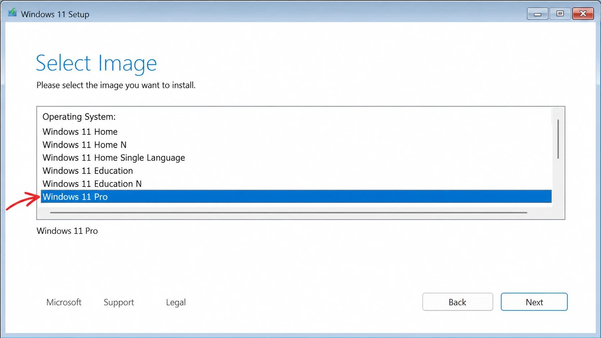Open the Microsoft link

[64, 302]
